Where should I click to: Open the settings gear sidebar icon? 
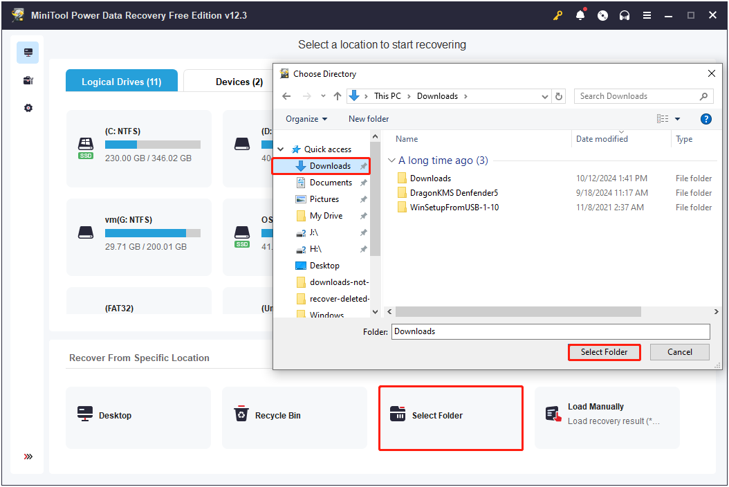pos(28,108)
